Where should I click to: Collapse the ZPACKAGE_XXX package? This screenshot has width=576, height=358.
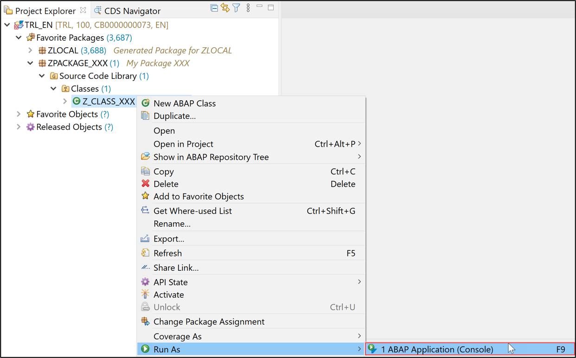click(x=31, y=63)
